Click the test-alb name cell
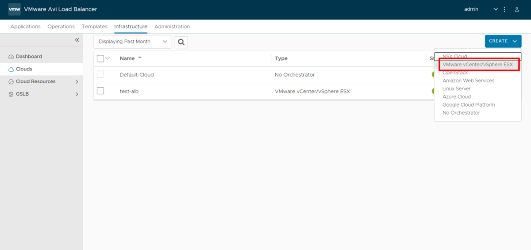The height and width of the screenshot is (250, 531). pyautogui.click(x=129, y=91)
